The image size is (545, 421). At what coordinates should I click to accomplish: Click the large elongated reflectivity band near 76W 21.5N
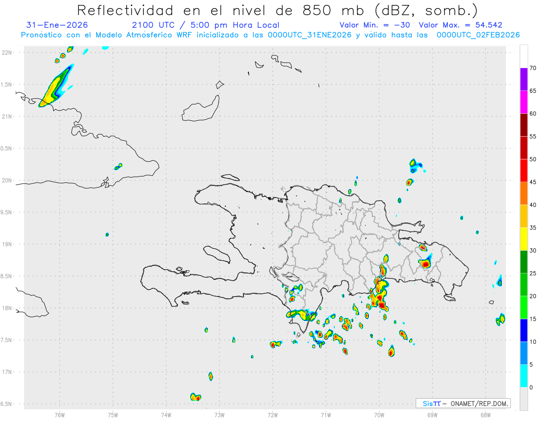coord(56,85)
